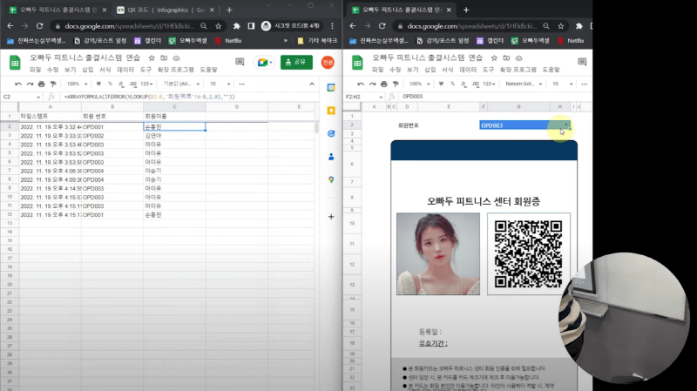Reload the left browser window page
This screenshot has width=697, height=391.
[39, 26]
